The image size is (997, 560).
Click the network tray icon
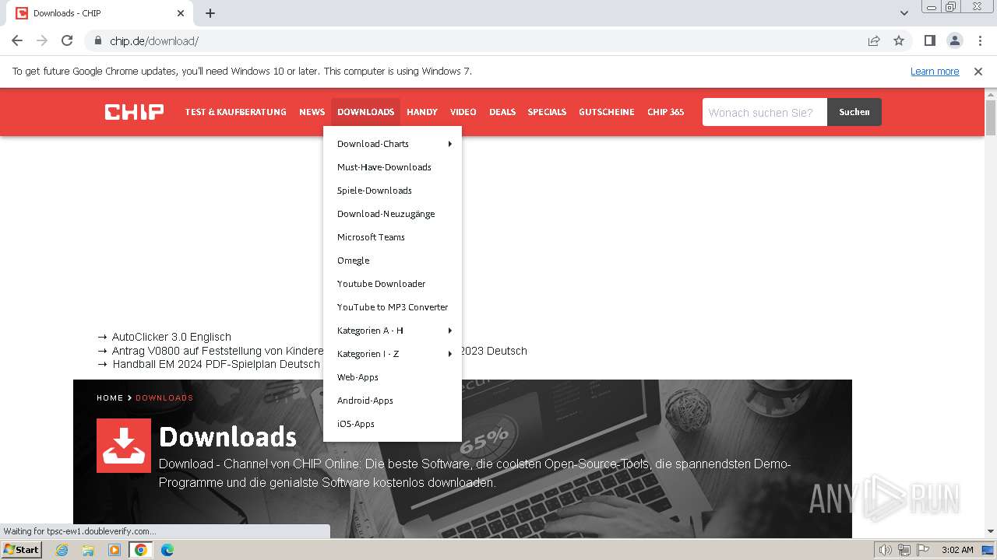point(904,550)
